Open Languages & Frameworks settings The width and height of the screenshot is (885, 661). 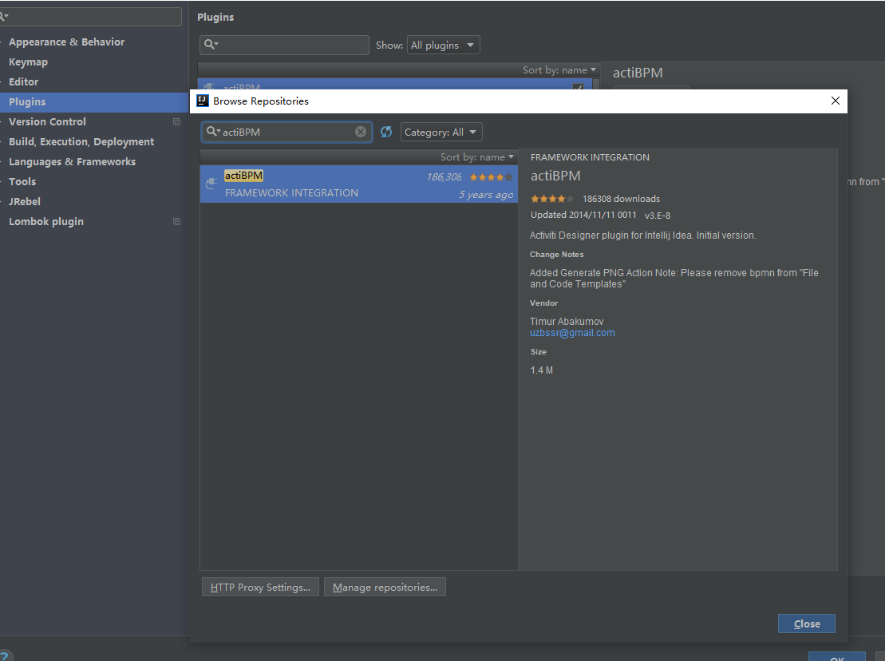(73, 162)
